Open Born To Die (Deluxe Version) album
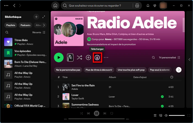Viewport: 193px width, 123px height. tap(25, 64)
